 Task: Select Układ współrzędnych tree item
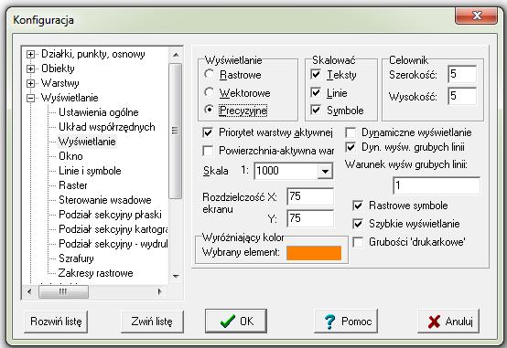[x=107, y=127]
